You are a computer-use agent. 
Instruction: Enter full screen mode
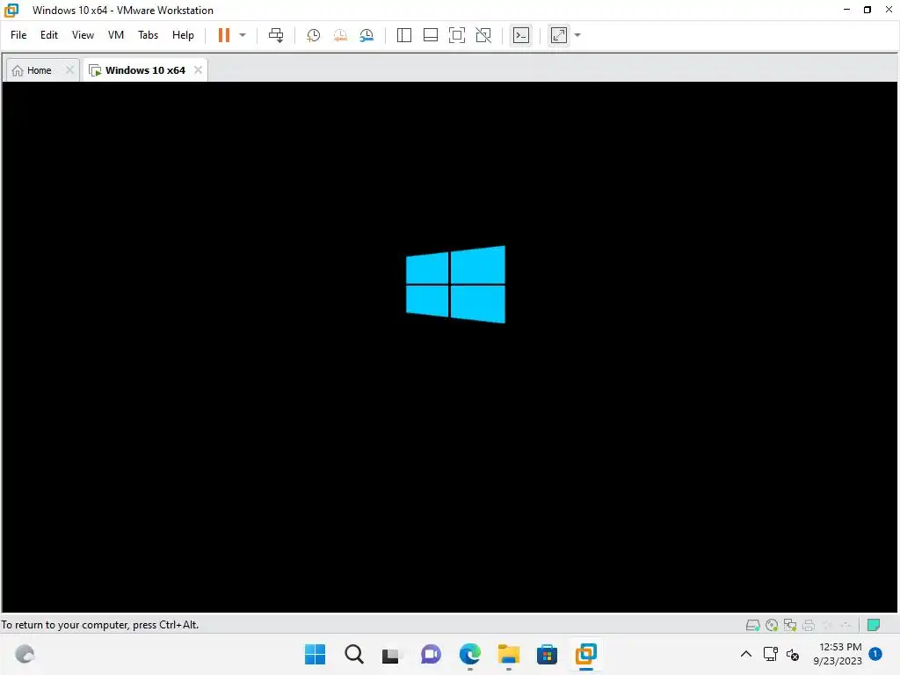[457, 35]
